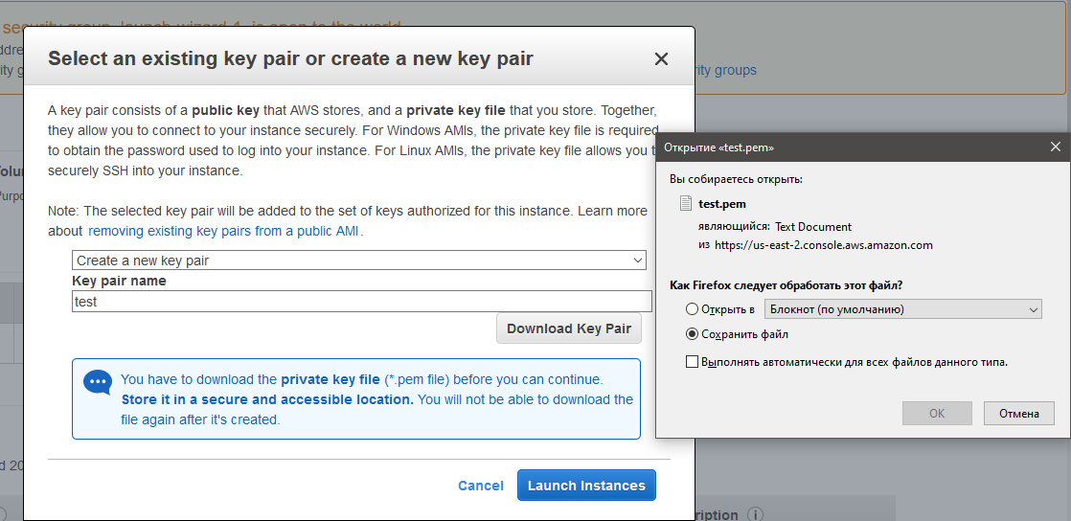Close the Firefox «test.pem» download dialog
The height and width of the screenshot is (521, 1071).
click(1055, 147)
